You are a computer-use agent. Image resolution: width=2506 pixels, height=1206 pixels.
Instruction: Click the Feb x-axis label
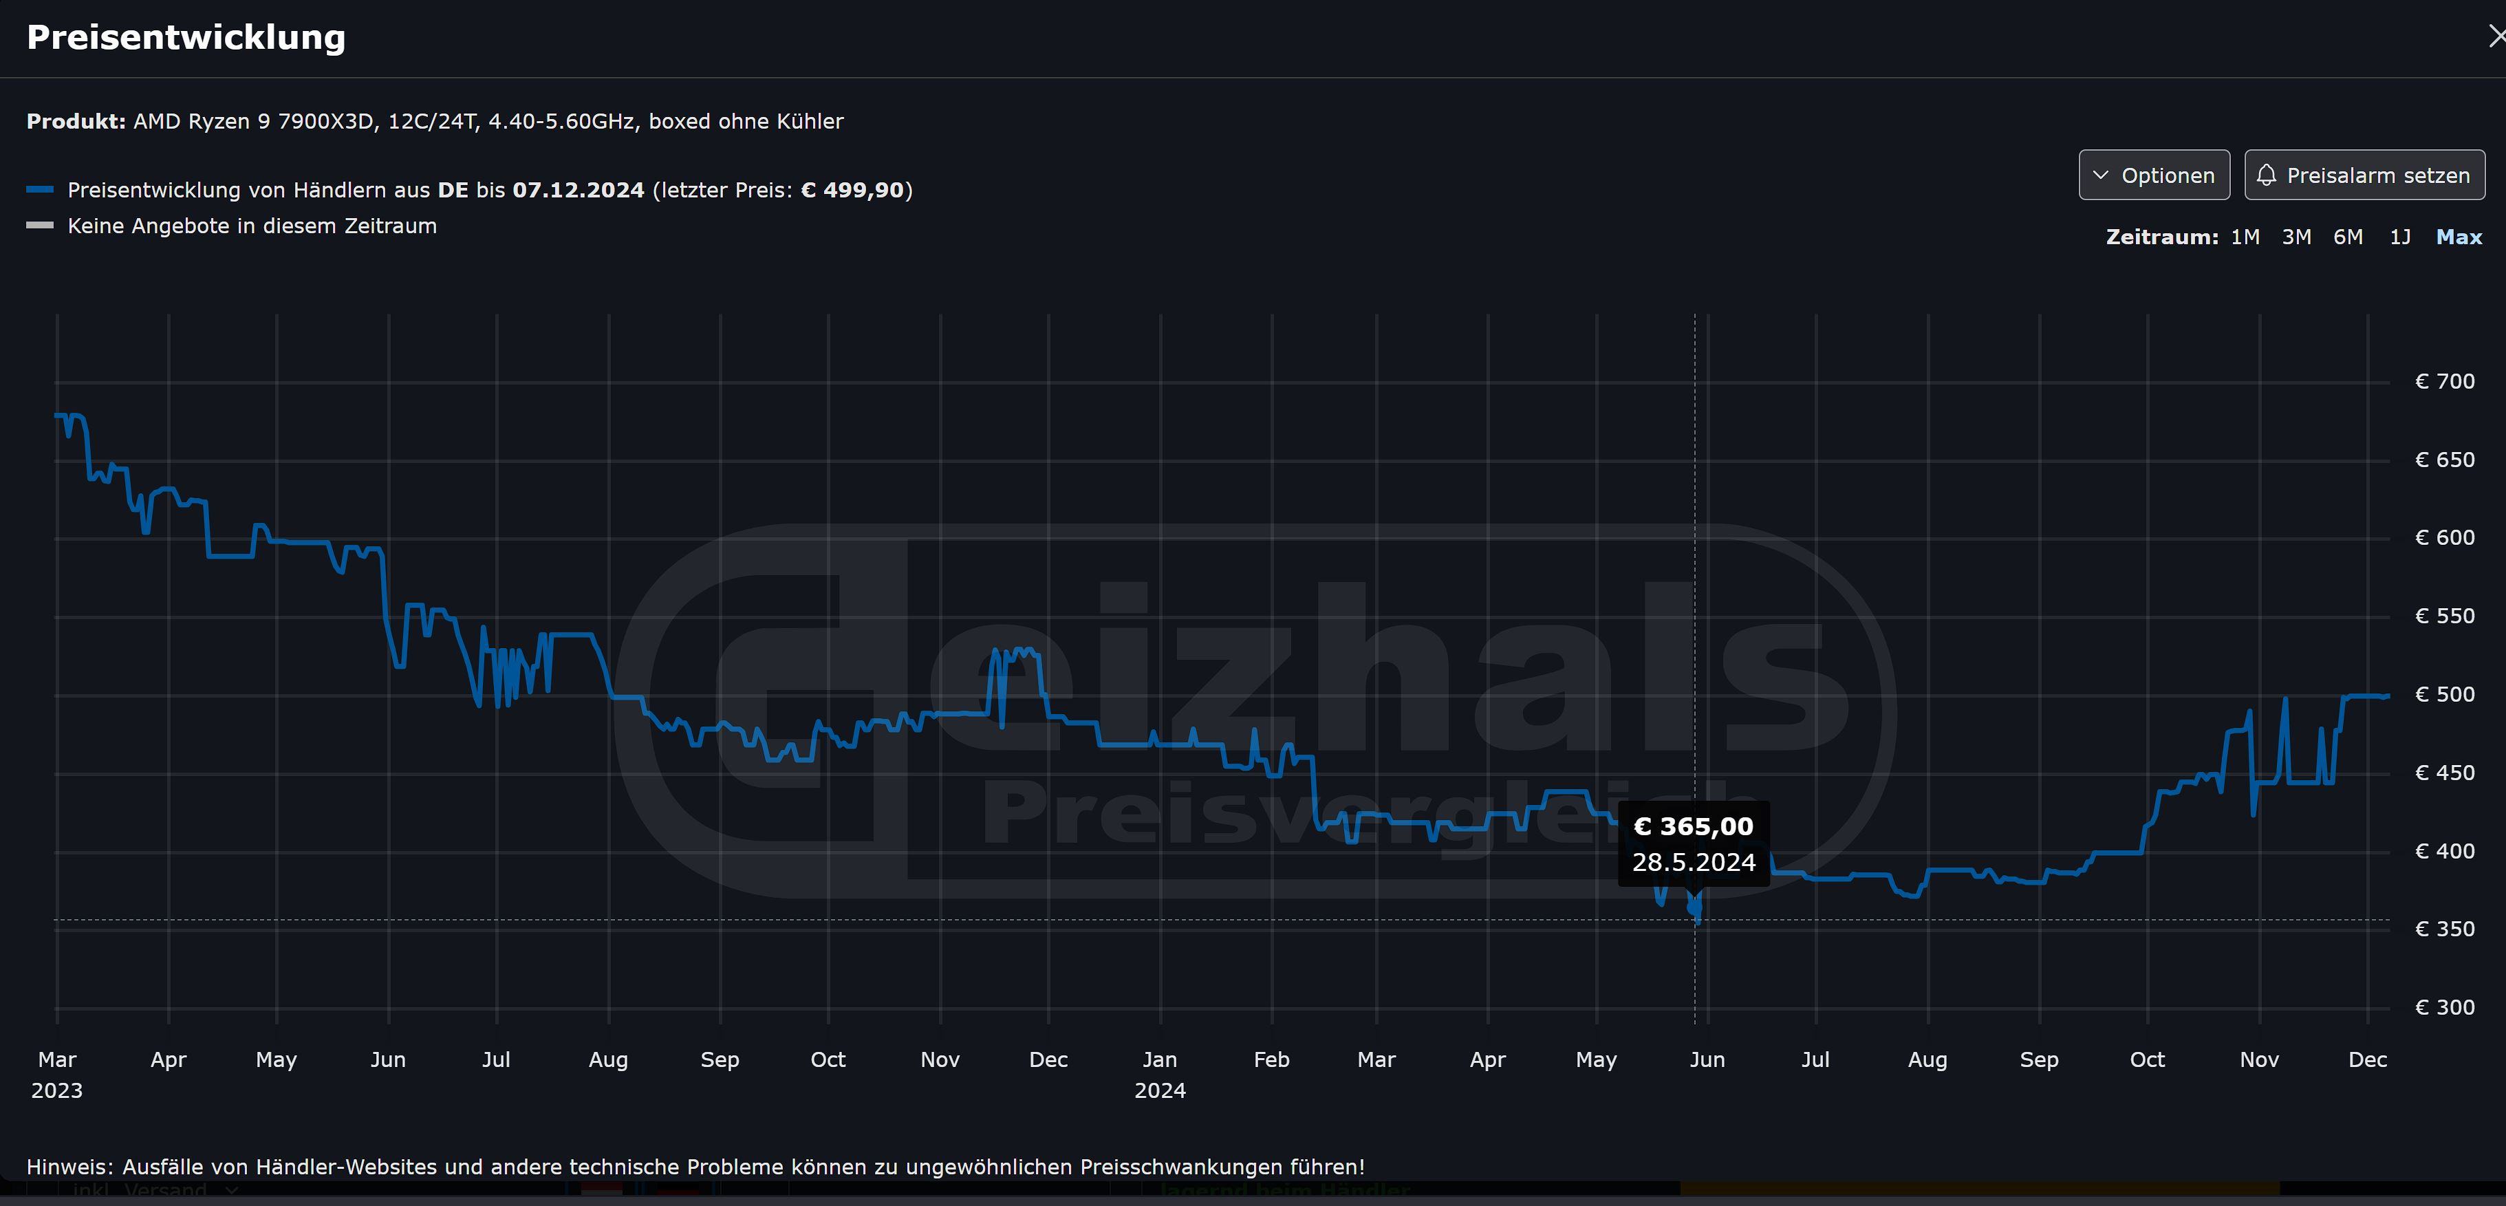[1271, 1060]
